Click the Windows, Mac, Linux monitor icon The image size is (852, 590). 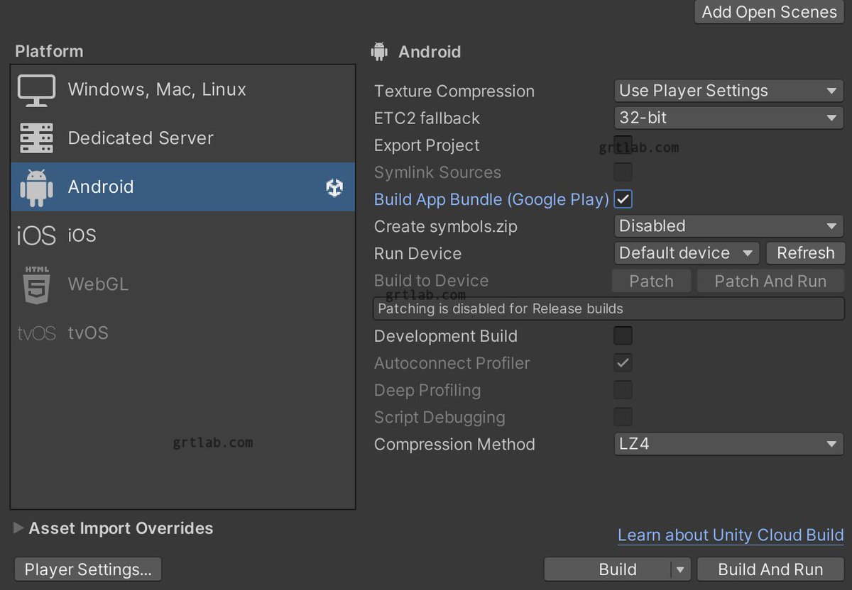(36, 90)
